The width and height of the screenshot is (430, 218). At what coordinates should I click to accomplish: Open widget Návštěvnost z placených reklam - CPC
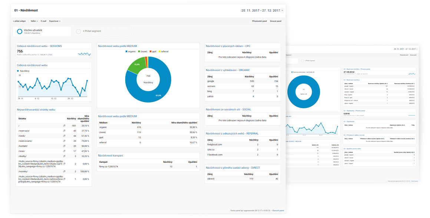coord(228,46)
